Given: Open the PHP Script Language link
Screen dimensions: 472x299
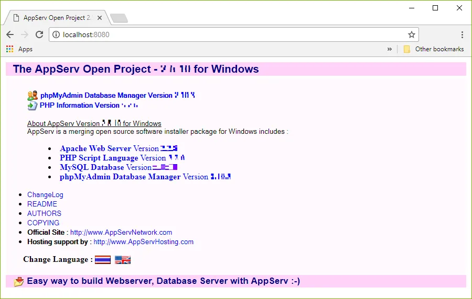Looking at the screenshot, I should pos(122,158).
